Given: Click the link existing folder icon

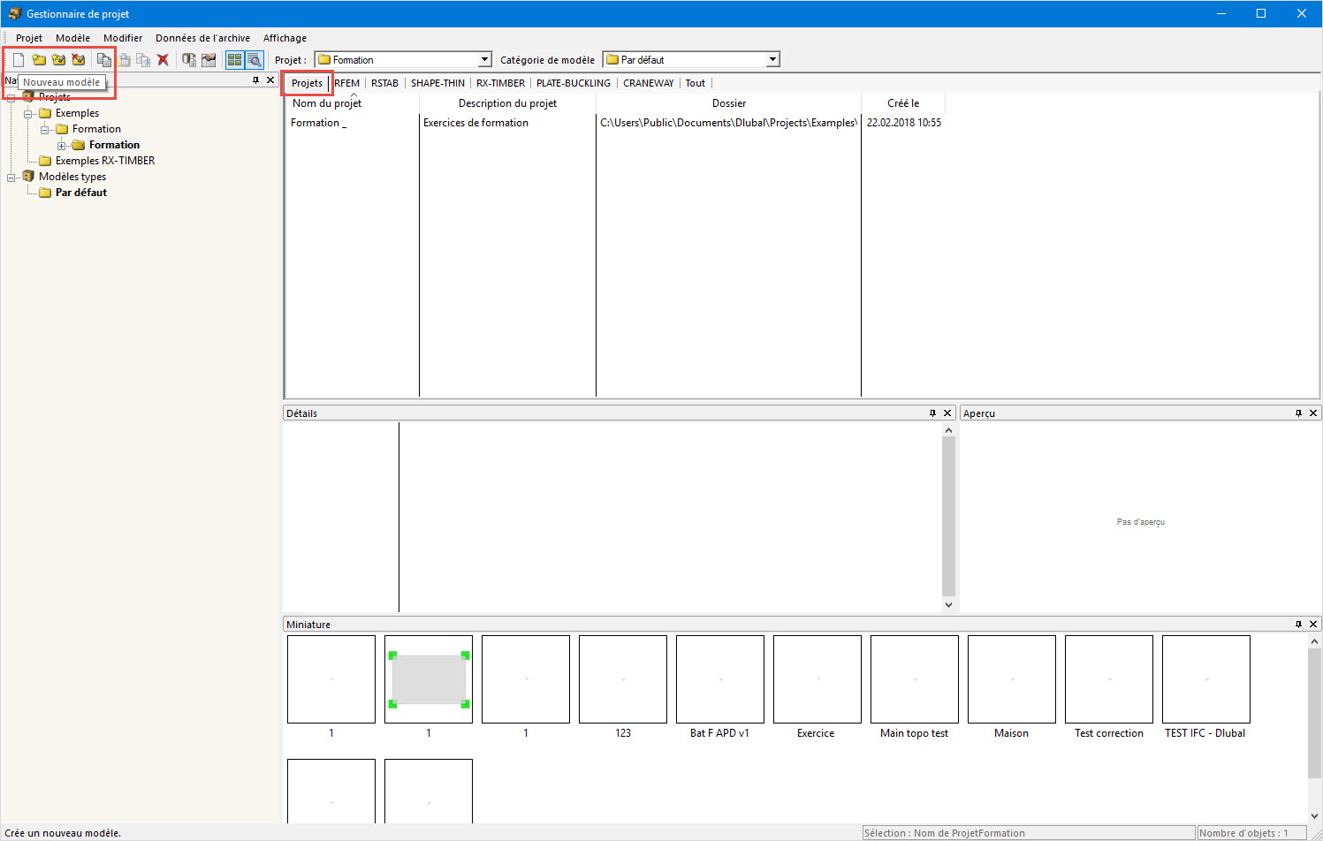Looking at the screenshot, I should [x=58, y=60].
